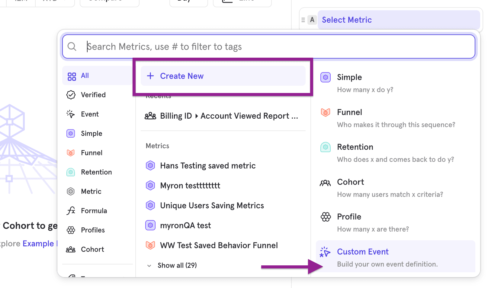Viewport: 488px width, 288px height.
Task: Choose the Funnel metric type icon
Action: 325,112
